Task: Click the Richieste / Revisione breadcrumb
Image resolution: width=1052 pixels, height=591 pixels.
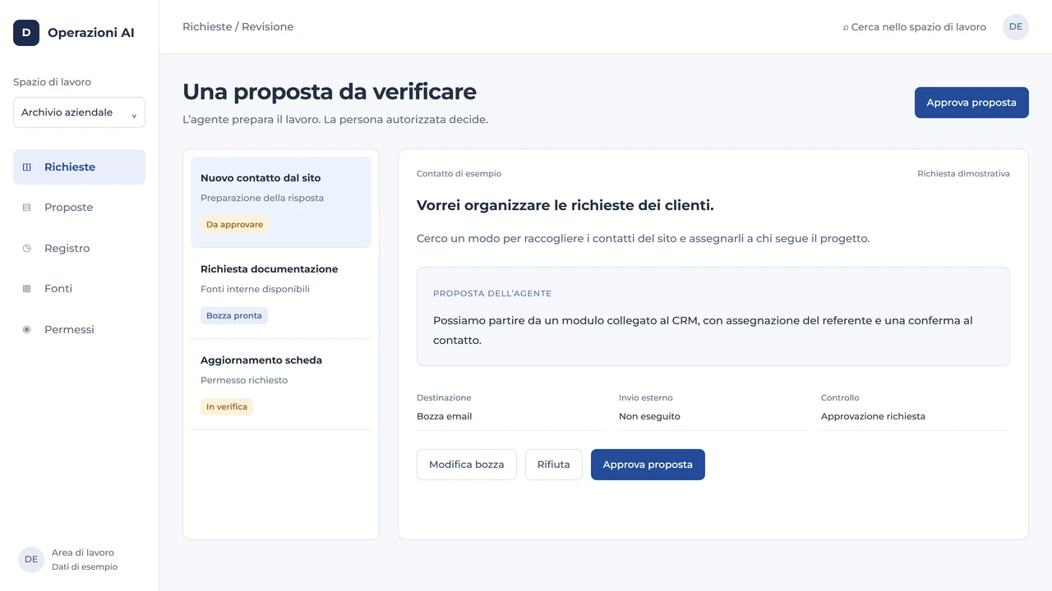Action: pos(238,27)
